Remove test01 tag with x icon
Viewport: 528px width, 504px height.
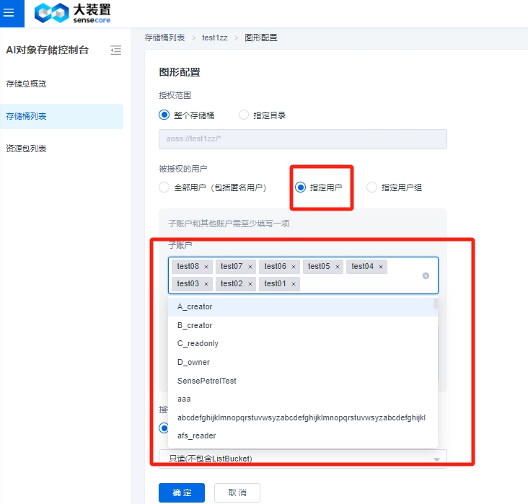tap(294, 284)
